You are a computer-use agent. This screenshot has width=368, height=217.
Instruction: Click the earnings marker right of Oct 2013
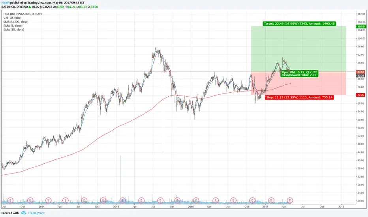(x=30, y=200)
